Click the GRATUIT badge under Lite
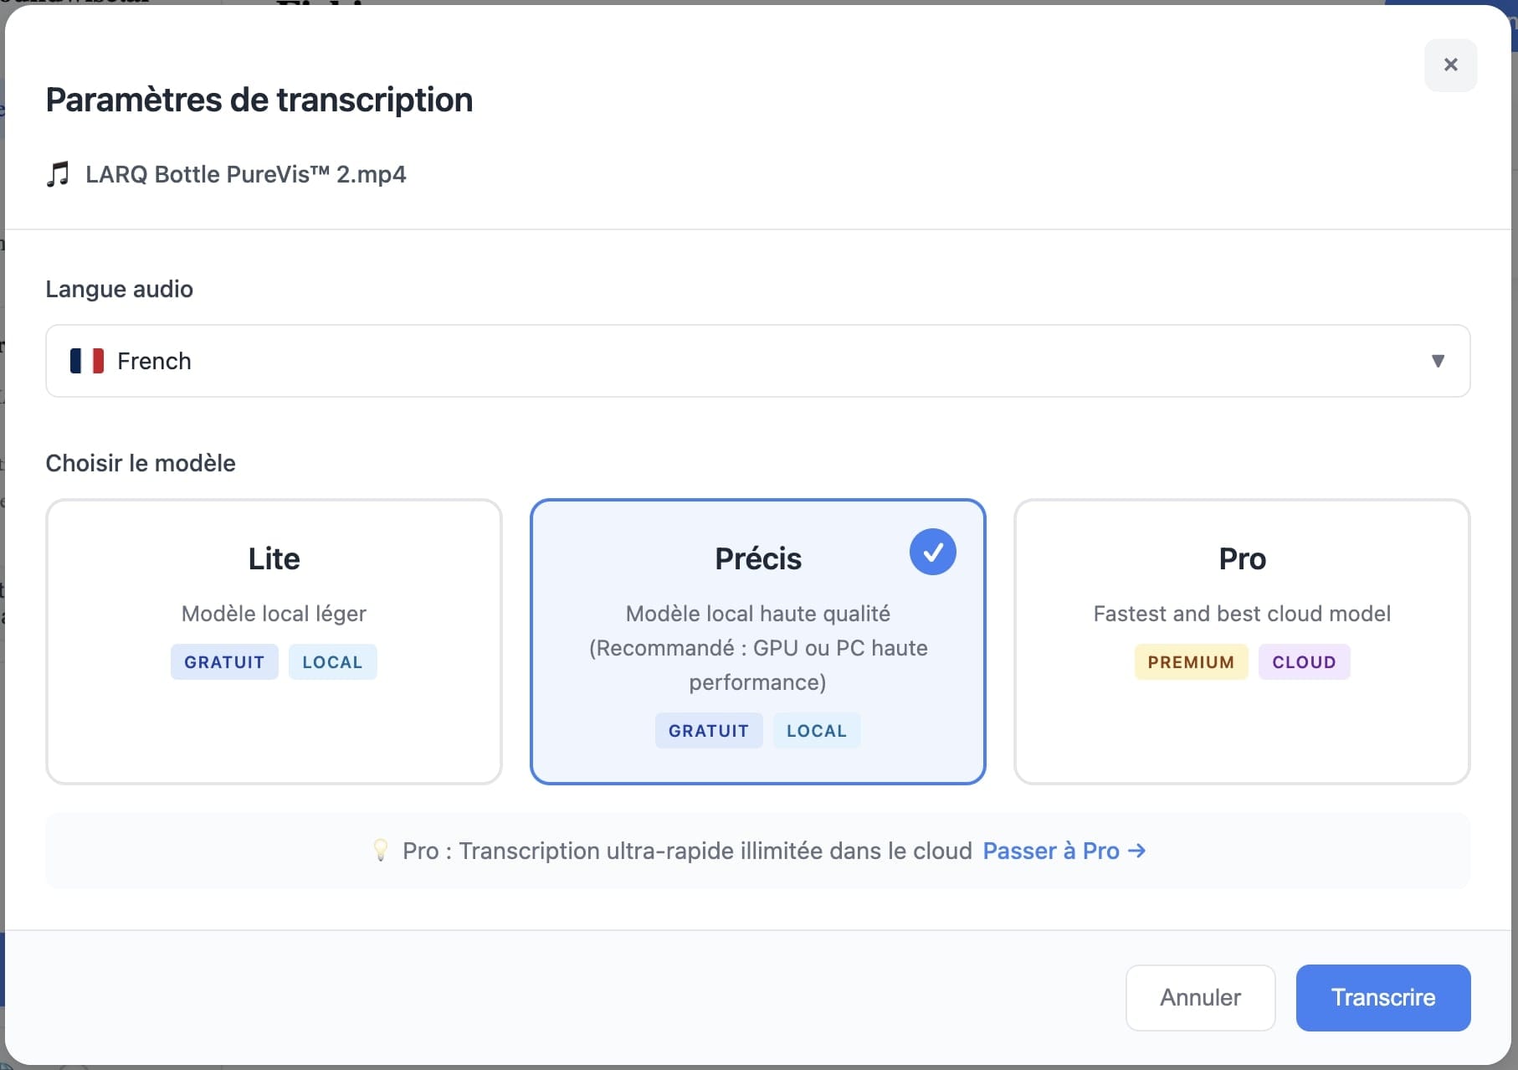The image size is (1518, 1070). (224, 662)
